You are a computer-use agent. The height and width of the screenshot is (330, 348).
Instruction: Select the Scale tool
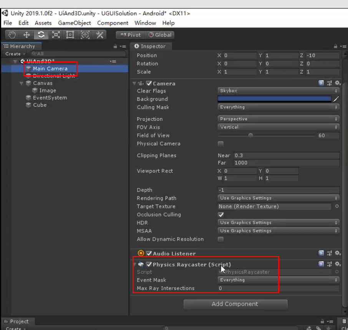[56, 35]
